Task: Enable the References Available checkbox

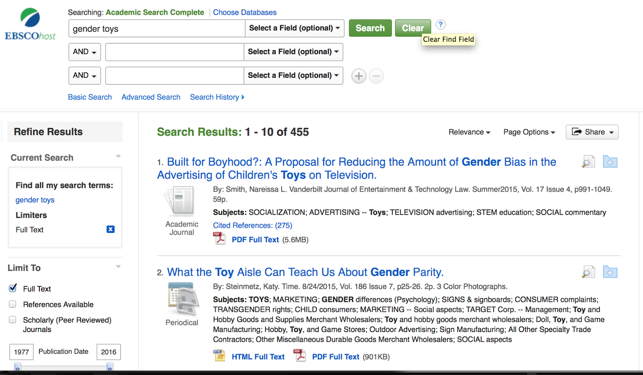Action: [12, 304]
